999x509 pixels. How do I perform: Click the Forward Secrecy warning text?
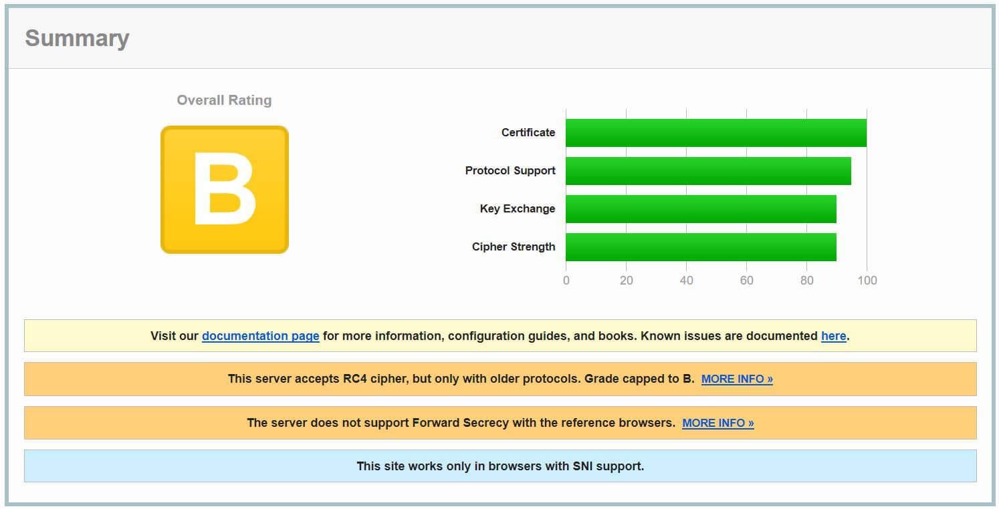click(x=461, y=423)
